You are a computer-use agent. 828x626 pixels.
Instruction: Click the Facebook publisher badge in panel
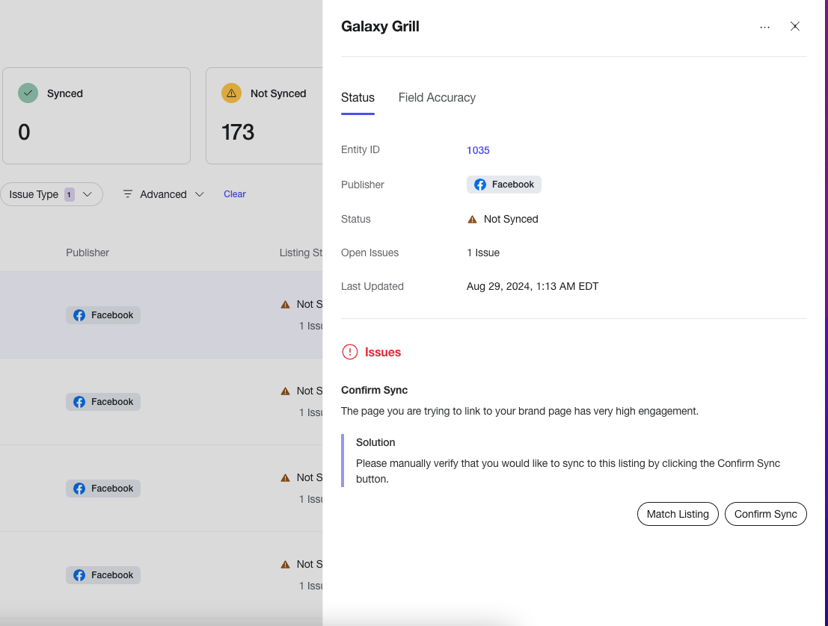pyautogui.click(x=504, y=185)
